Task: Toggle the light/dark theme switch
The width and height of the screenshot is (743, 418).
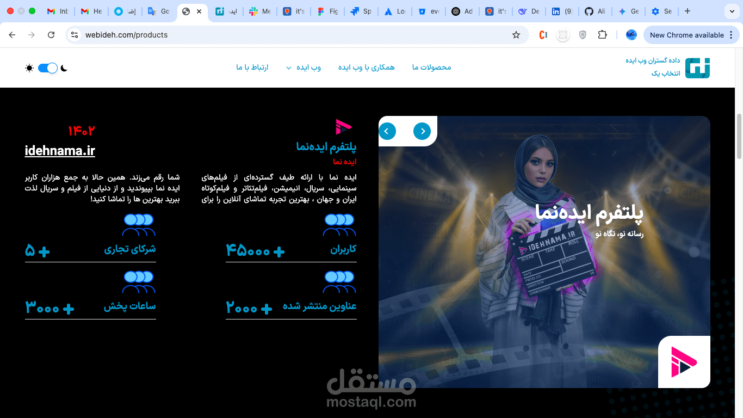Action: (48, 68)
